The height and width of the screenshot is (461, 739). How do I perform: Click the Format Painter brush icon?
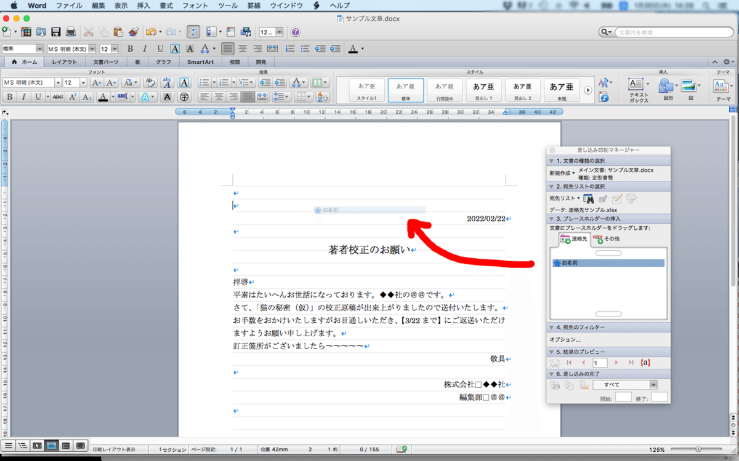coord(134,32)
